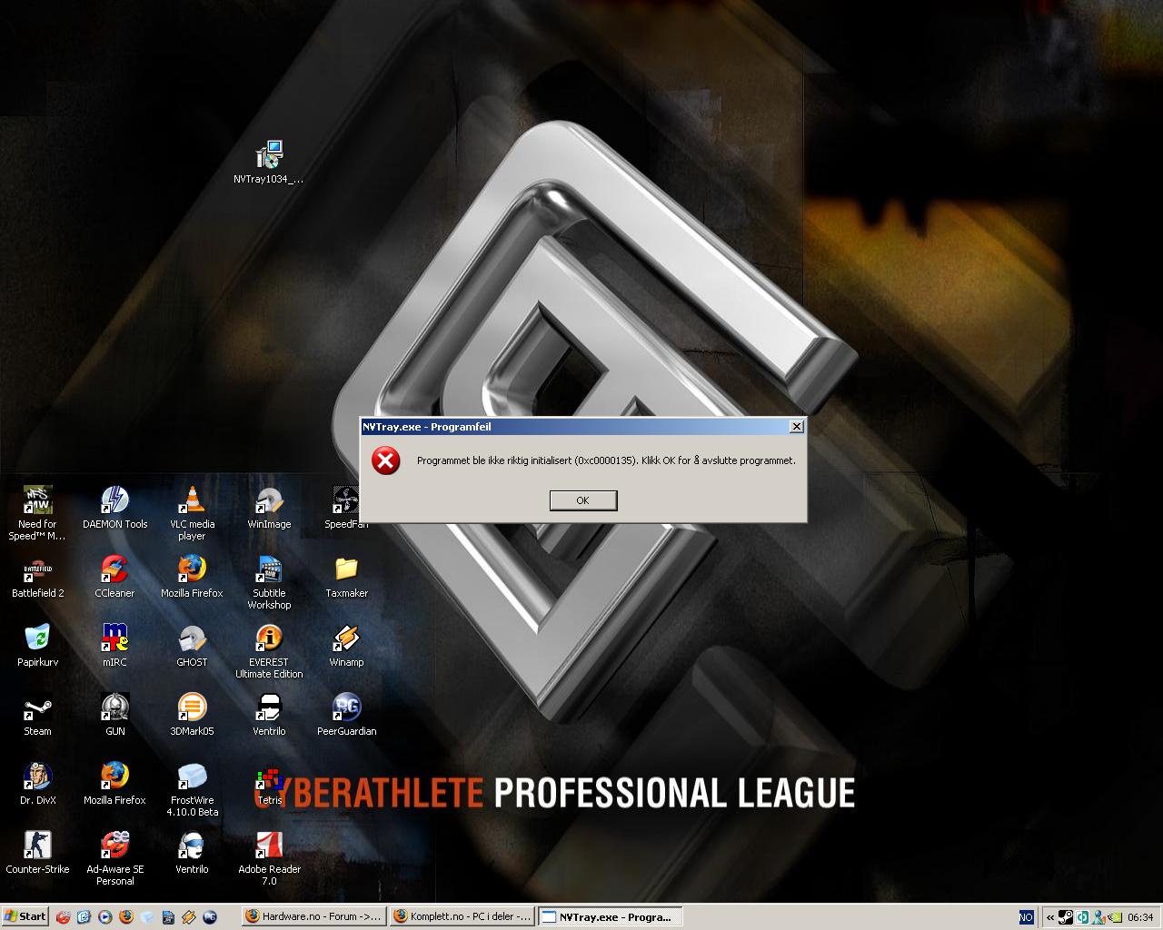Open the Steam system tray icon

tap(1067, 917)
